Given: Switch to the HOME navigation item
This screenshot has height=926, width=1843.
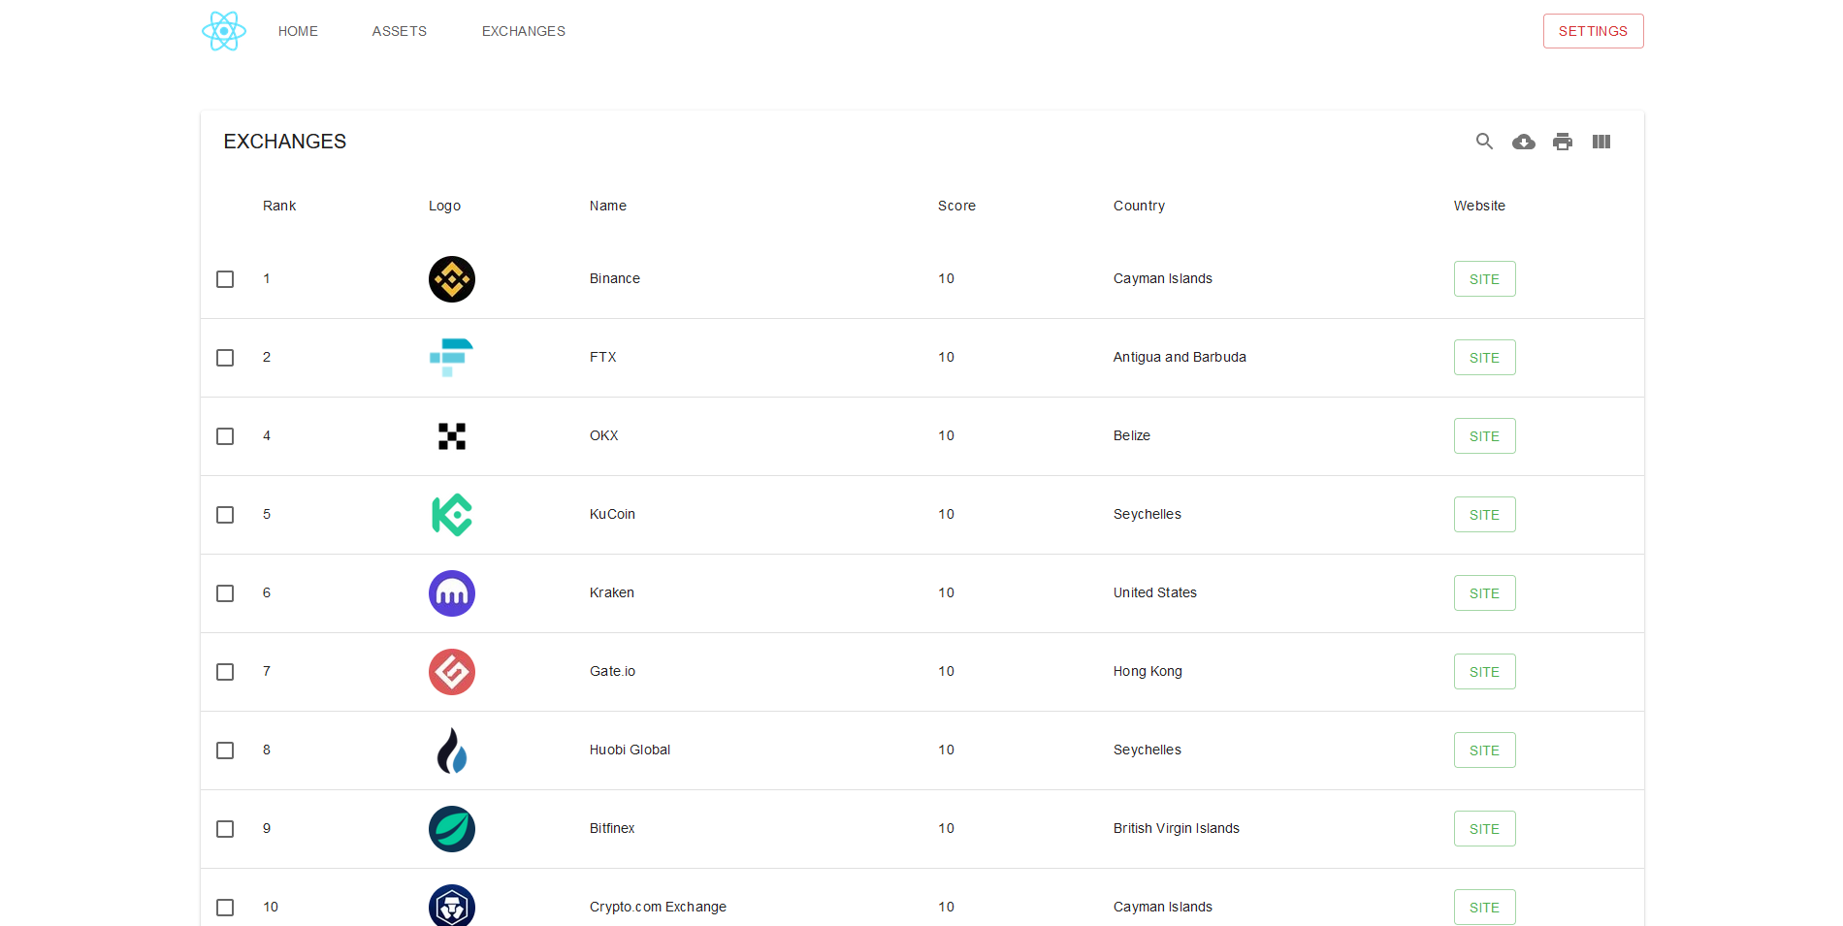Looking at the screenshot, I should coord(298,30).
